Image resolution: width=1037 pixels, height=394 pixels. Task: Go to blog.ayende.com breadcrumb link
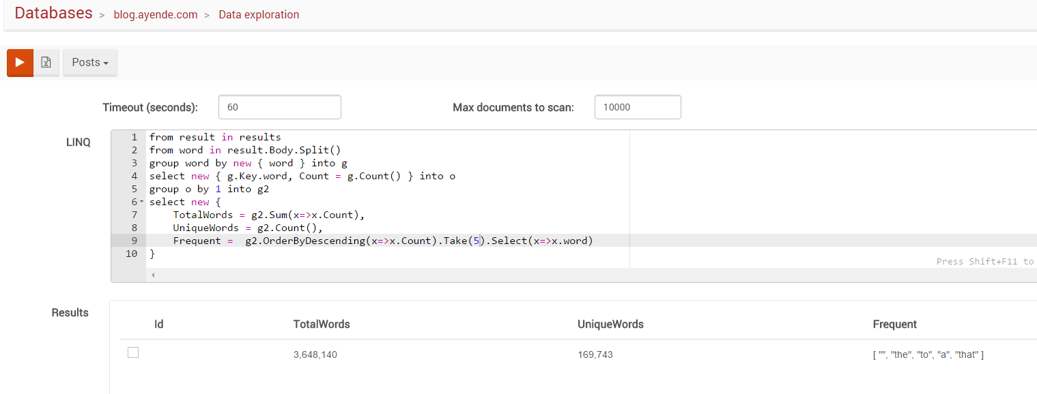(x=156, y=14)
